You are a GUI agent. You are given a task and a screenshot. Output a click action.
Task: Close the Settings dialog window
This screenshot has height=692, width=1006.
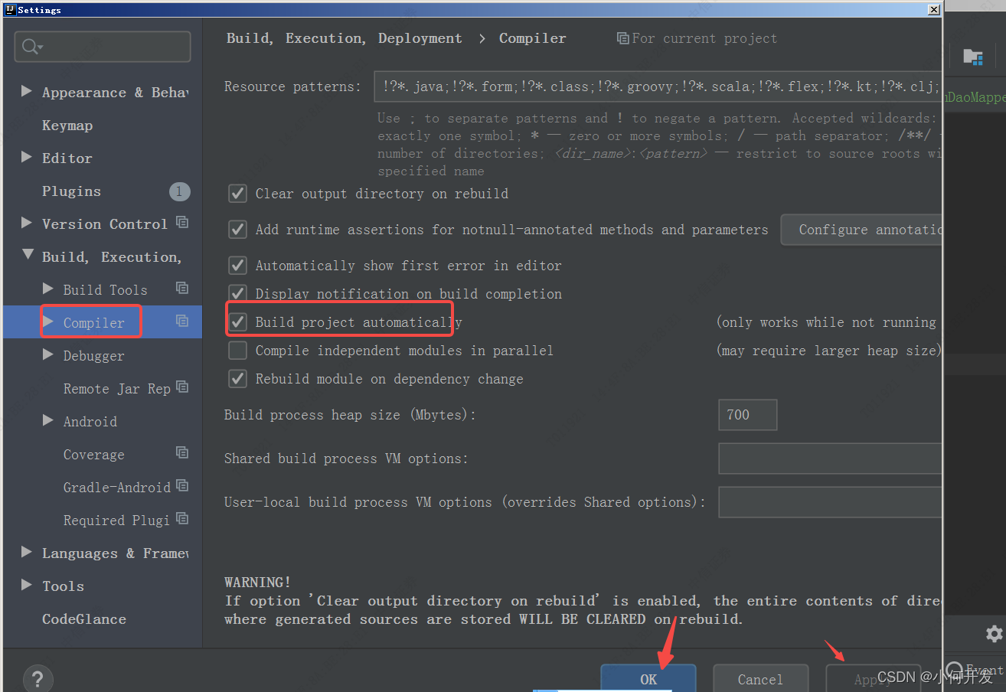(x=933, y=9)
